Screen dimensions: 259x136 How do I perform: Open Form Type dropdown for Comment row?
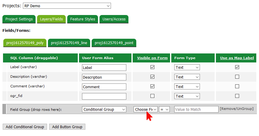click(187, 87)
